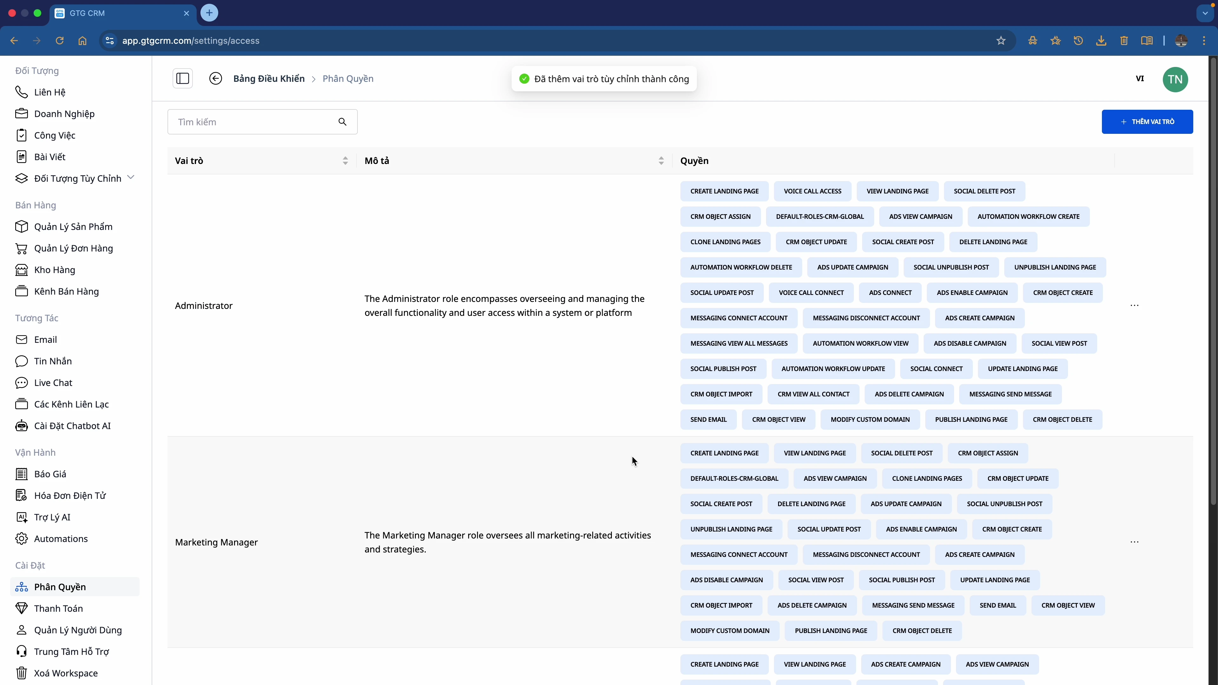Open Administrator row three-dots menu

click(x=1134, y=305)
